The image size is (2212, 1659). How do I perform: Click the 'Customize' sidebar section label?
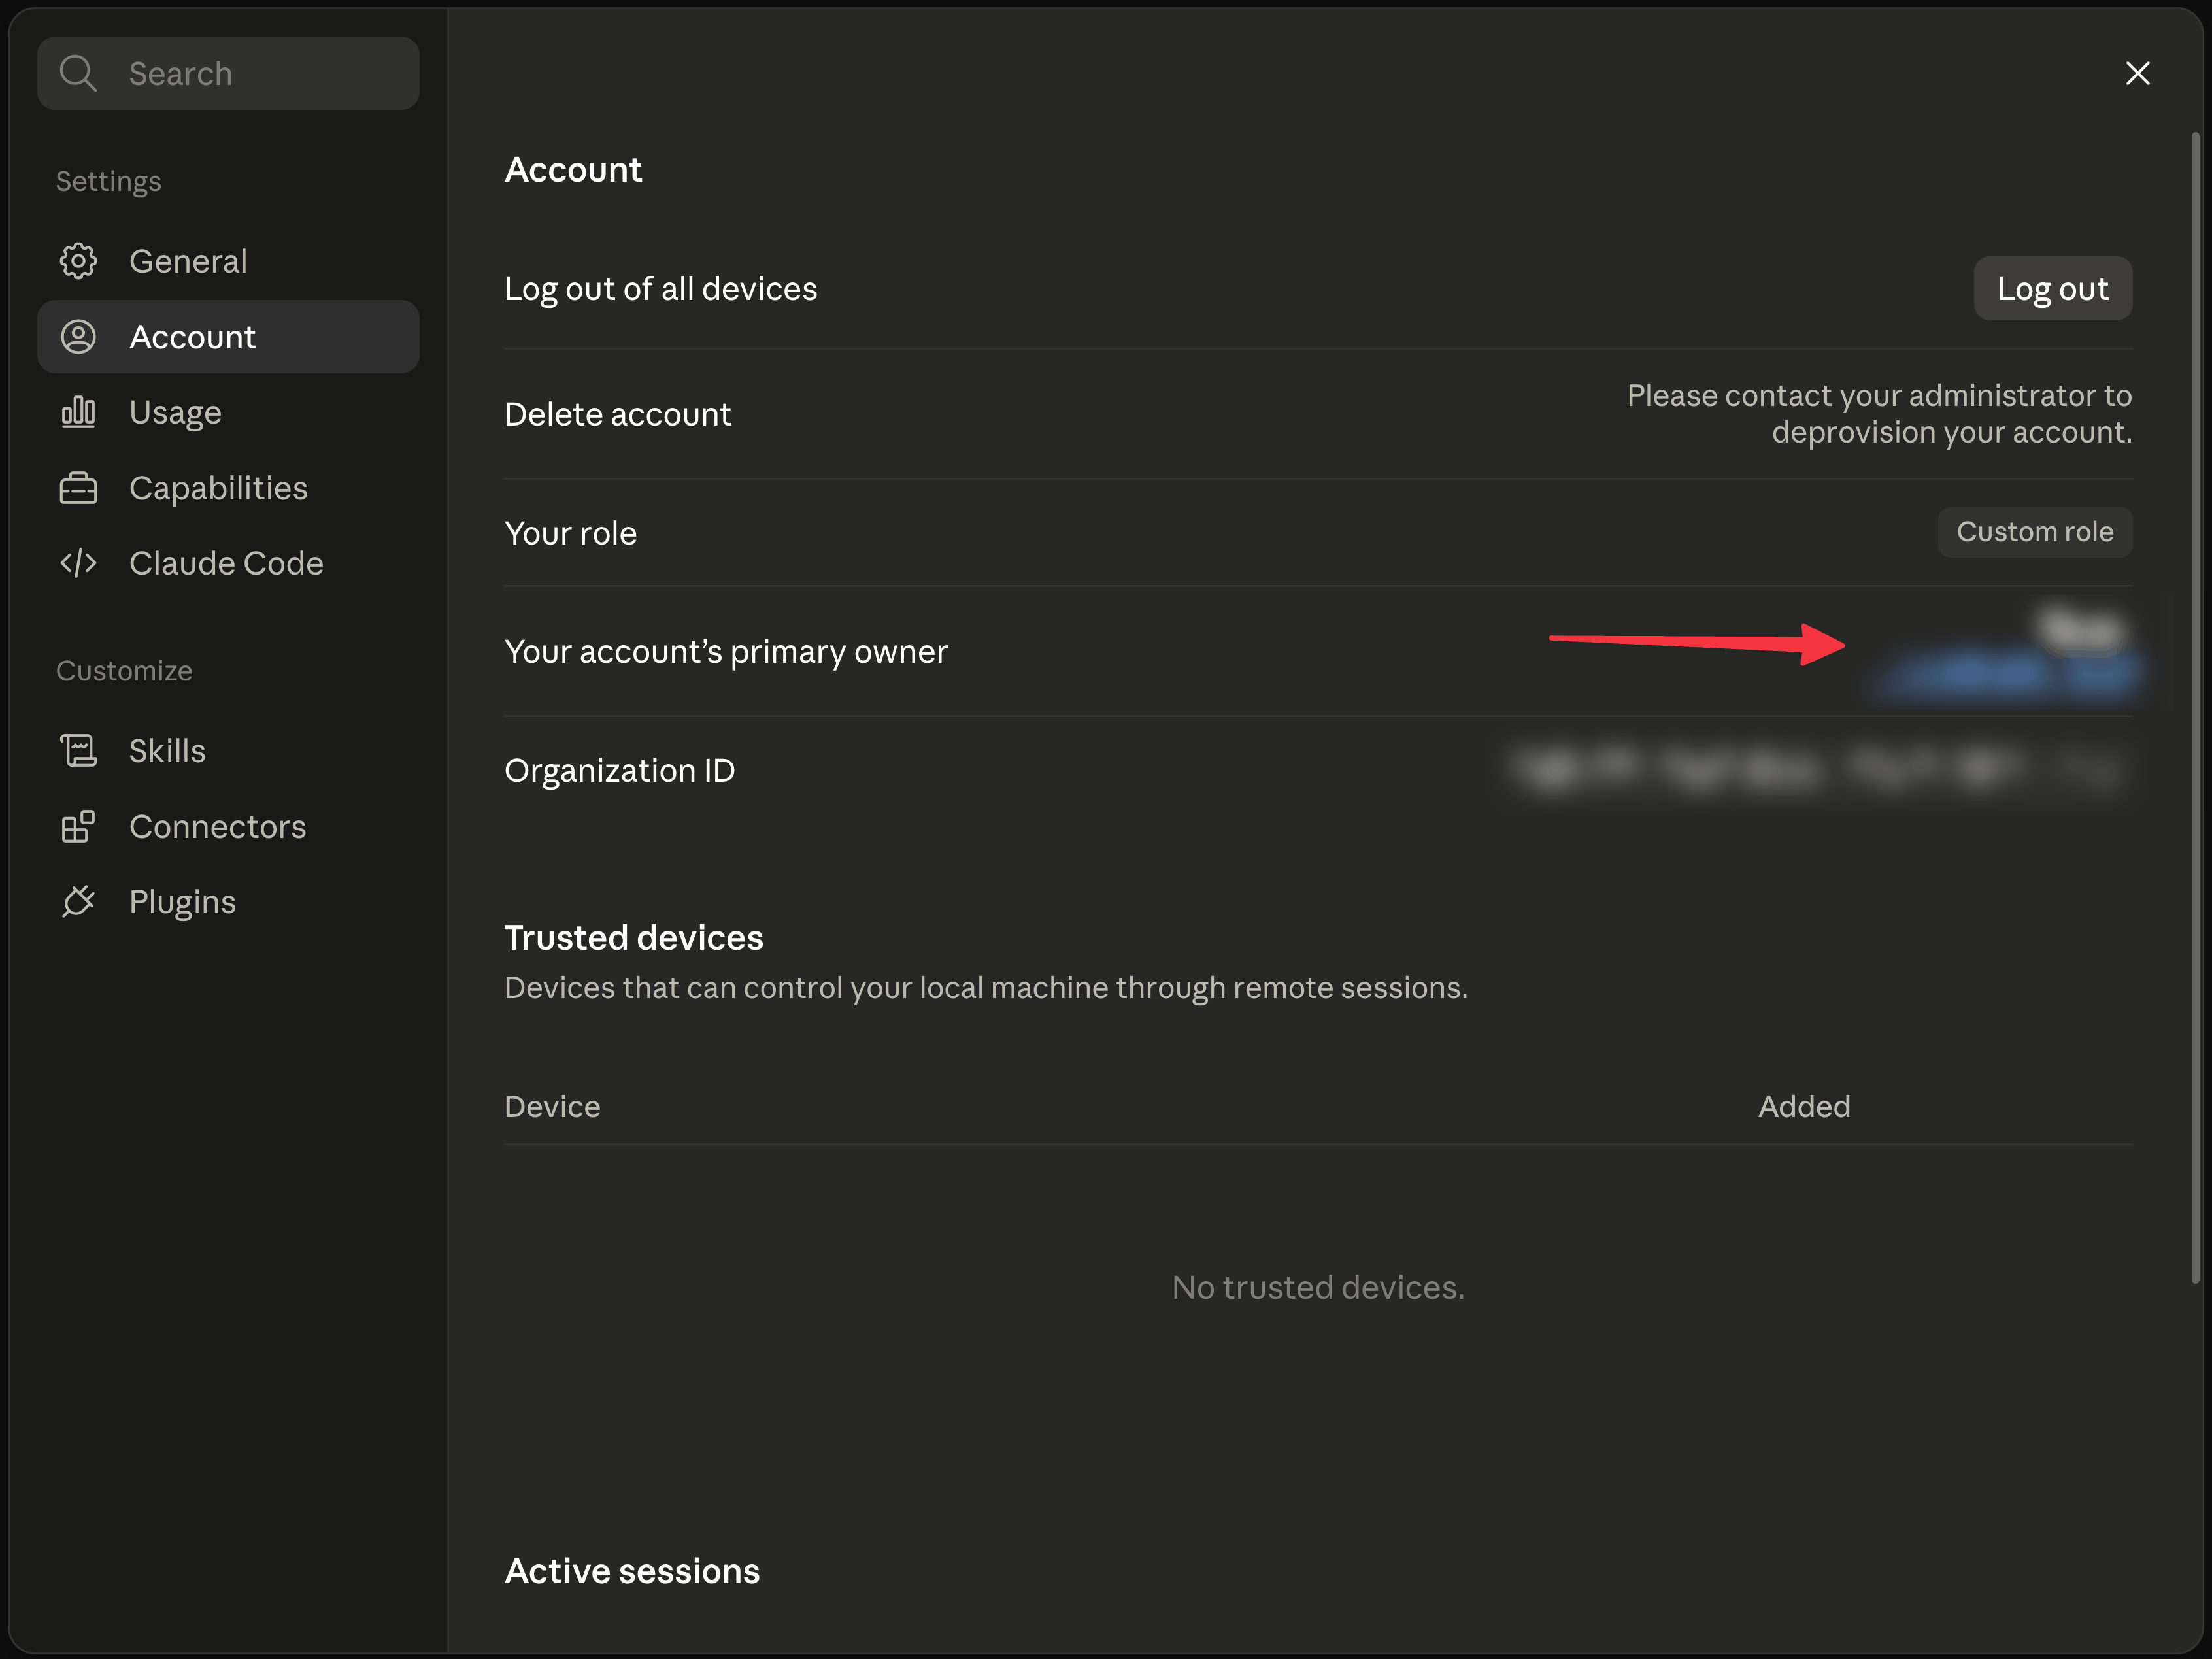tap(124, 671)
